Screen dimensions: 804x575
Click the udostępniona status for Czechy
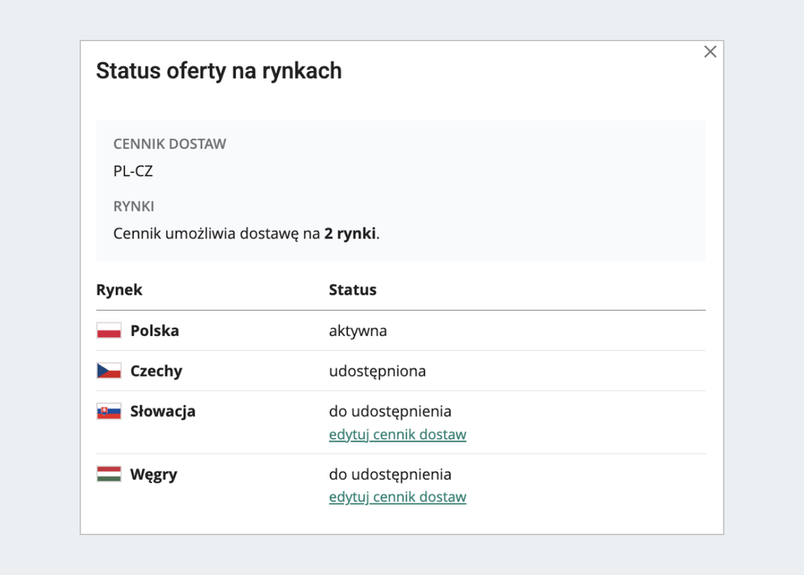pos(377,371)
